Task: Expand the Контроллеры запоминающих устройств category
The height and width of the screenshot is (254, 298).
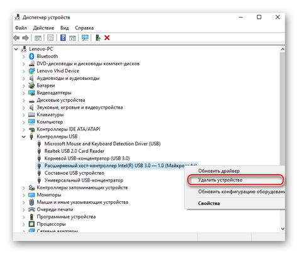Action: 24,188
